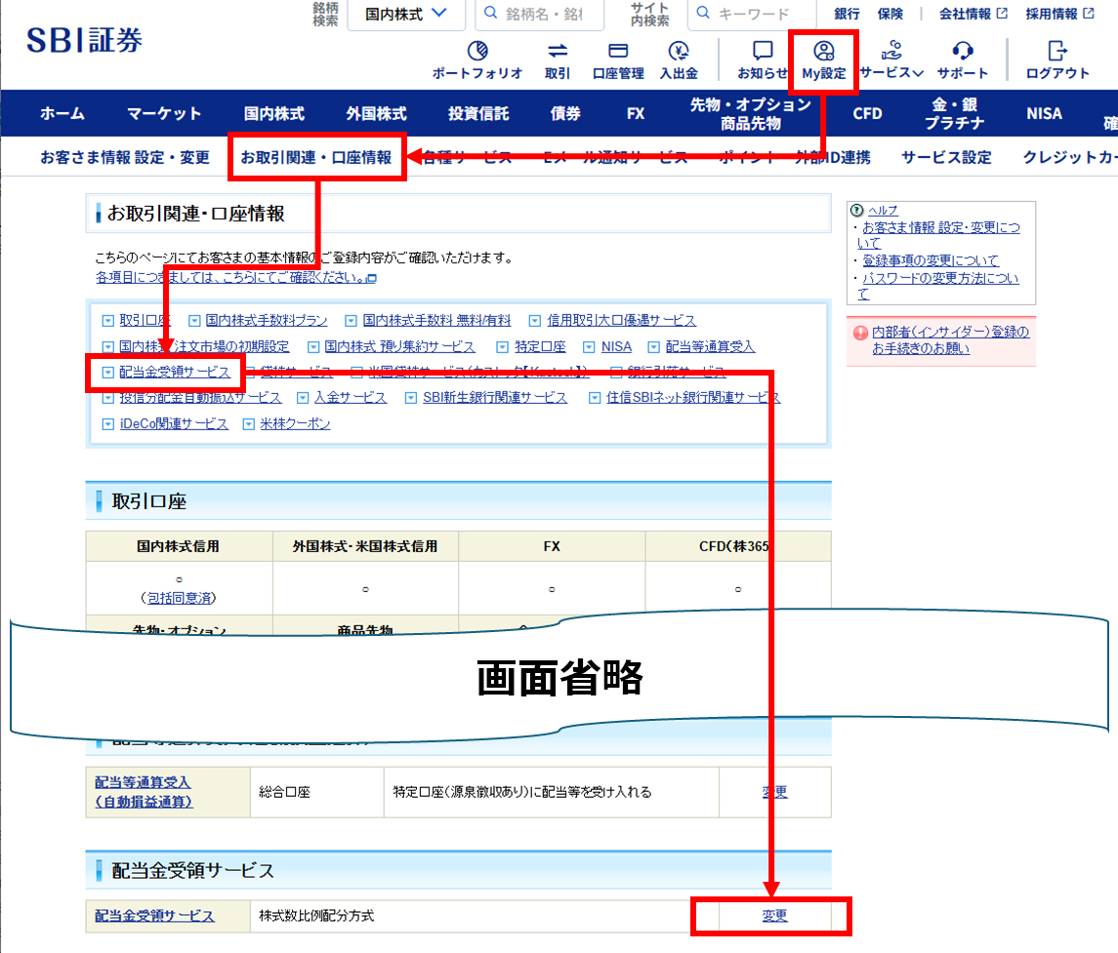Click the ログアウト icon
Screen dimensions: 1118x953
(1057, 52)
